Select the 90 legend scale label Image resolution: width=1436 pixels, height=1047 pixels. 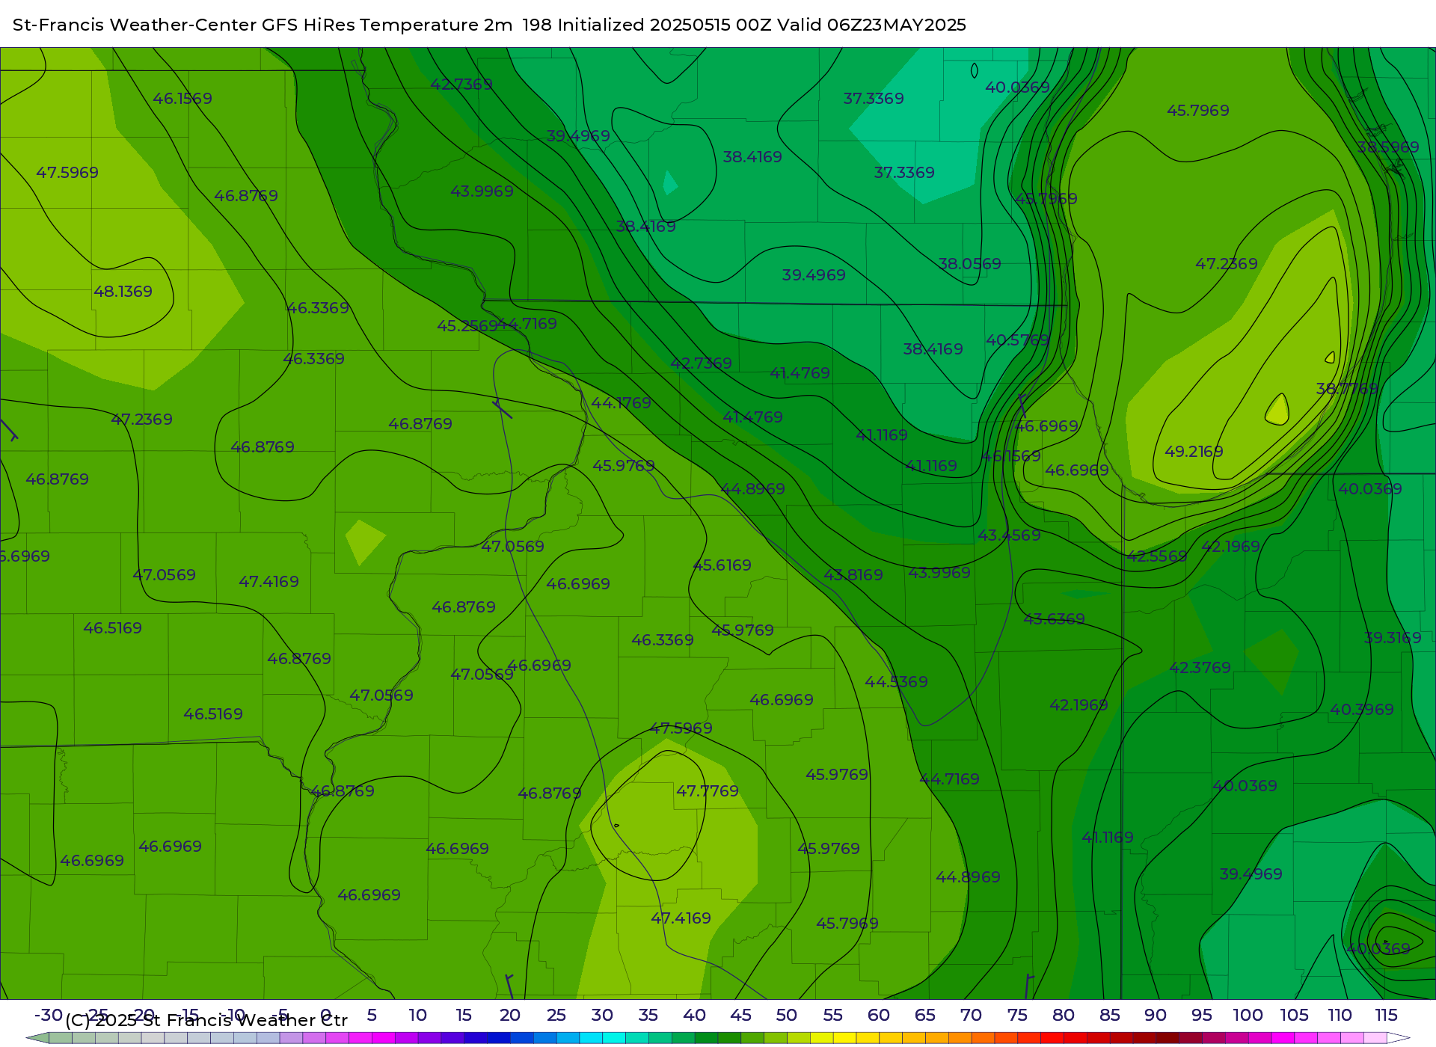click(x=1156, y=1016)
